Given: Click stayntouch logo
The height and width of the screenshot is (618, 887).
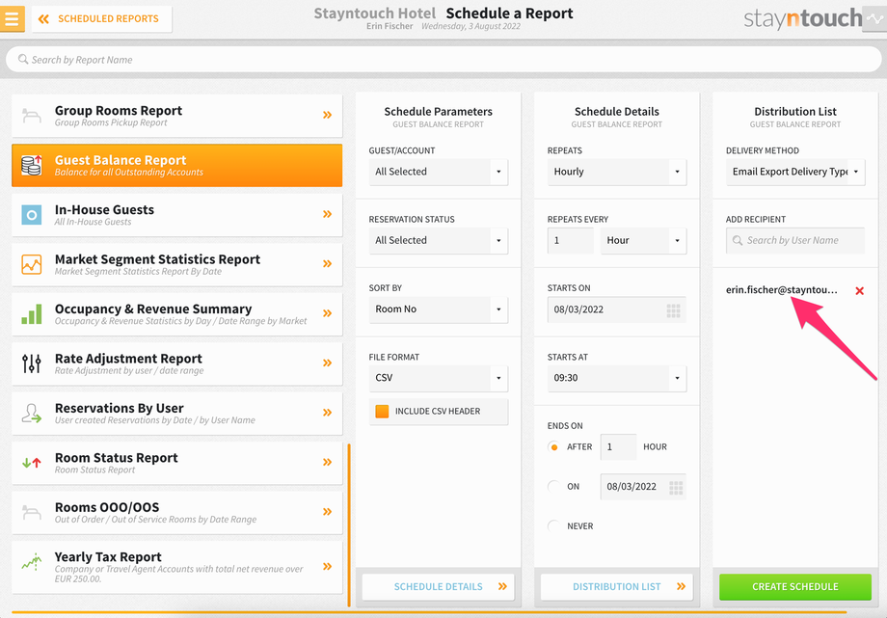Looking at the screenshot, I should coord(803,18).
